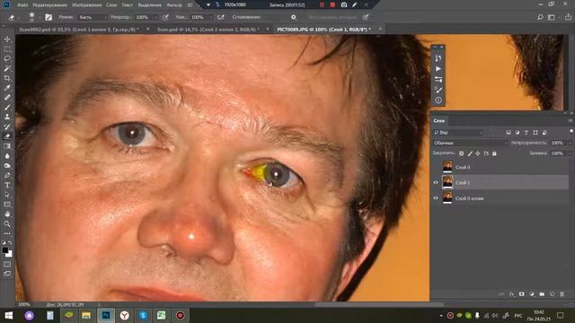The width and height of the screenshot is (575, 323).
Task: Select the Rectangular Marquee tool
Action: pyautogui.click(x=7, y=49)
